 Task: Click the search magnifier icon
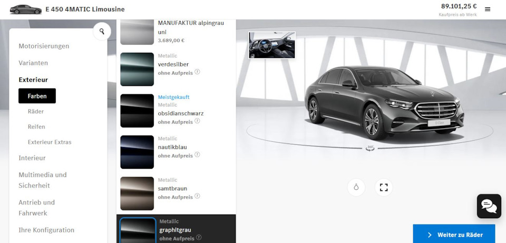coord(102,31)
